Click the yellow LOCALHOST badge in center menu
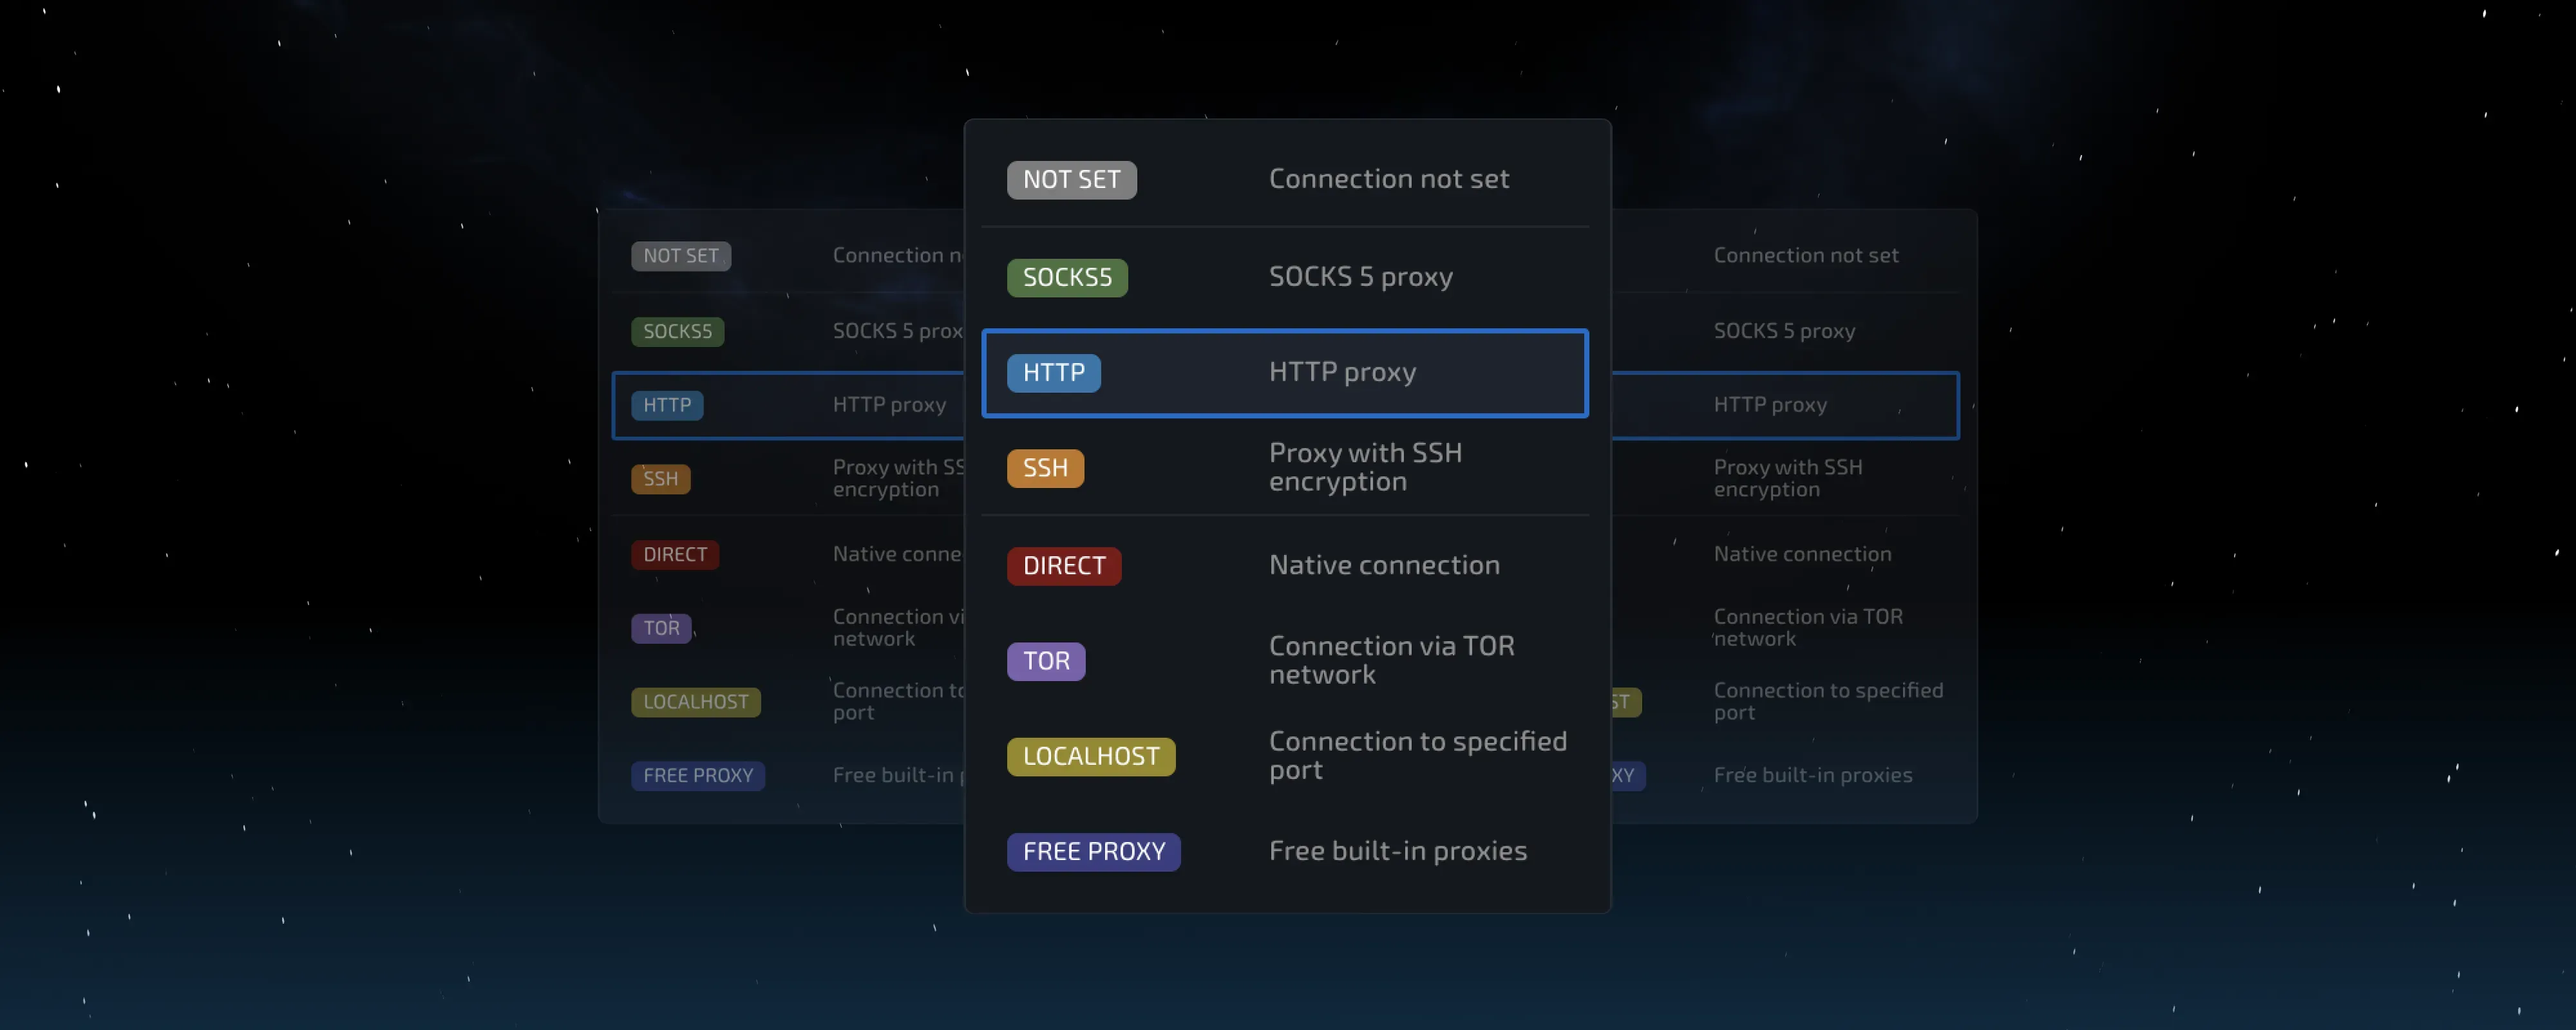 (x=1090, y=756)
